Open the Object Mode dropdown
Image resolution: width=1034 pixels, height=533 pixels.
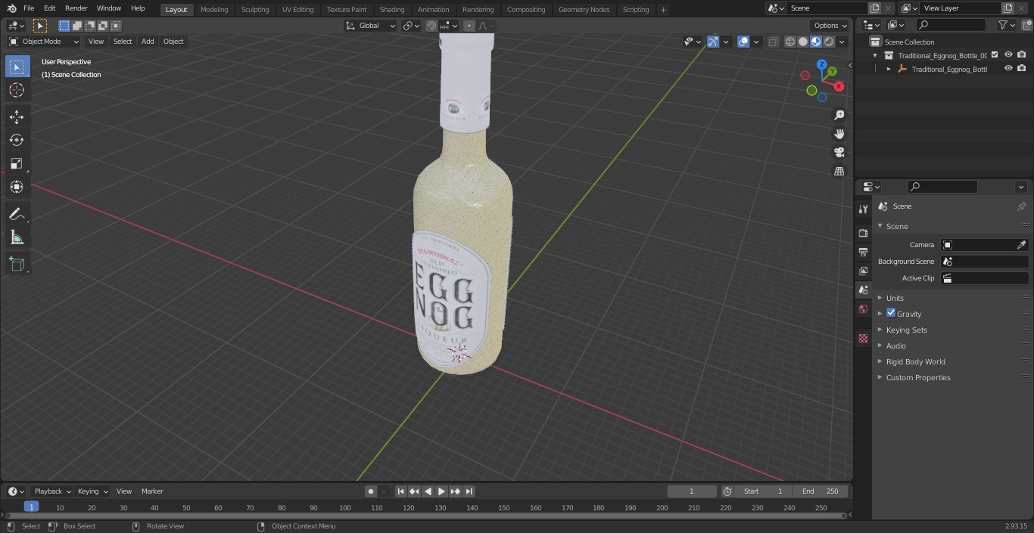tap(44, 42)
